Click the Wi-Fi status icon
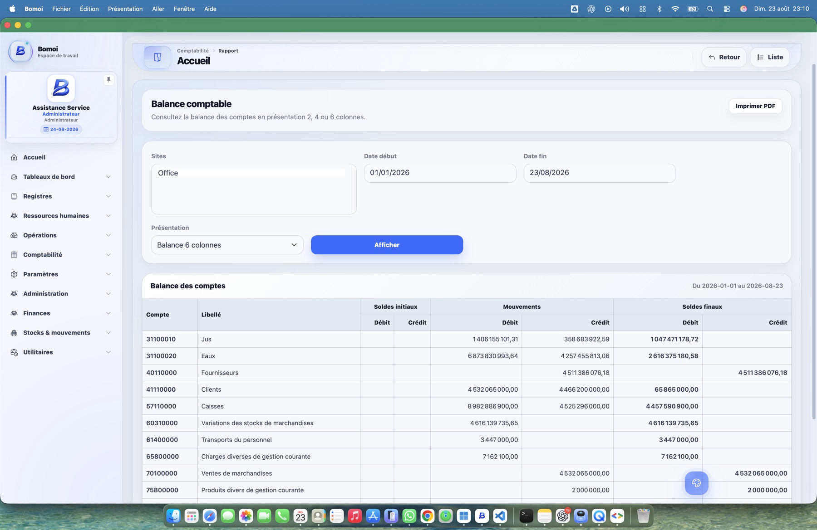This screenshot has height=530, width=817. pos(675,9)
